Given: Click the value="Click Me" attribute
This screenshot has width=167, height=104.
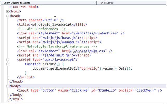Looking at the screenshot, I should click(x=74, y=91).
